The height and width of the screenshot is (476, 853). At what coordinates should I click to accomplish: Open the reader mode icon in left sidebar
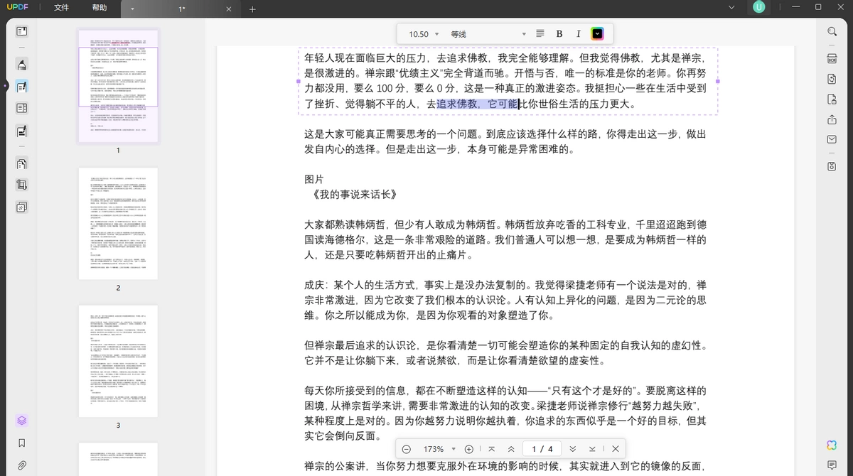(22, 31)
